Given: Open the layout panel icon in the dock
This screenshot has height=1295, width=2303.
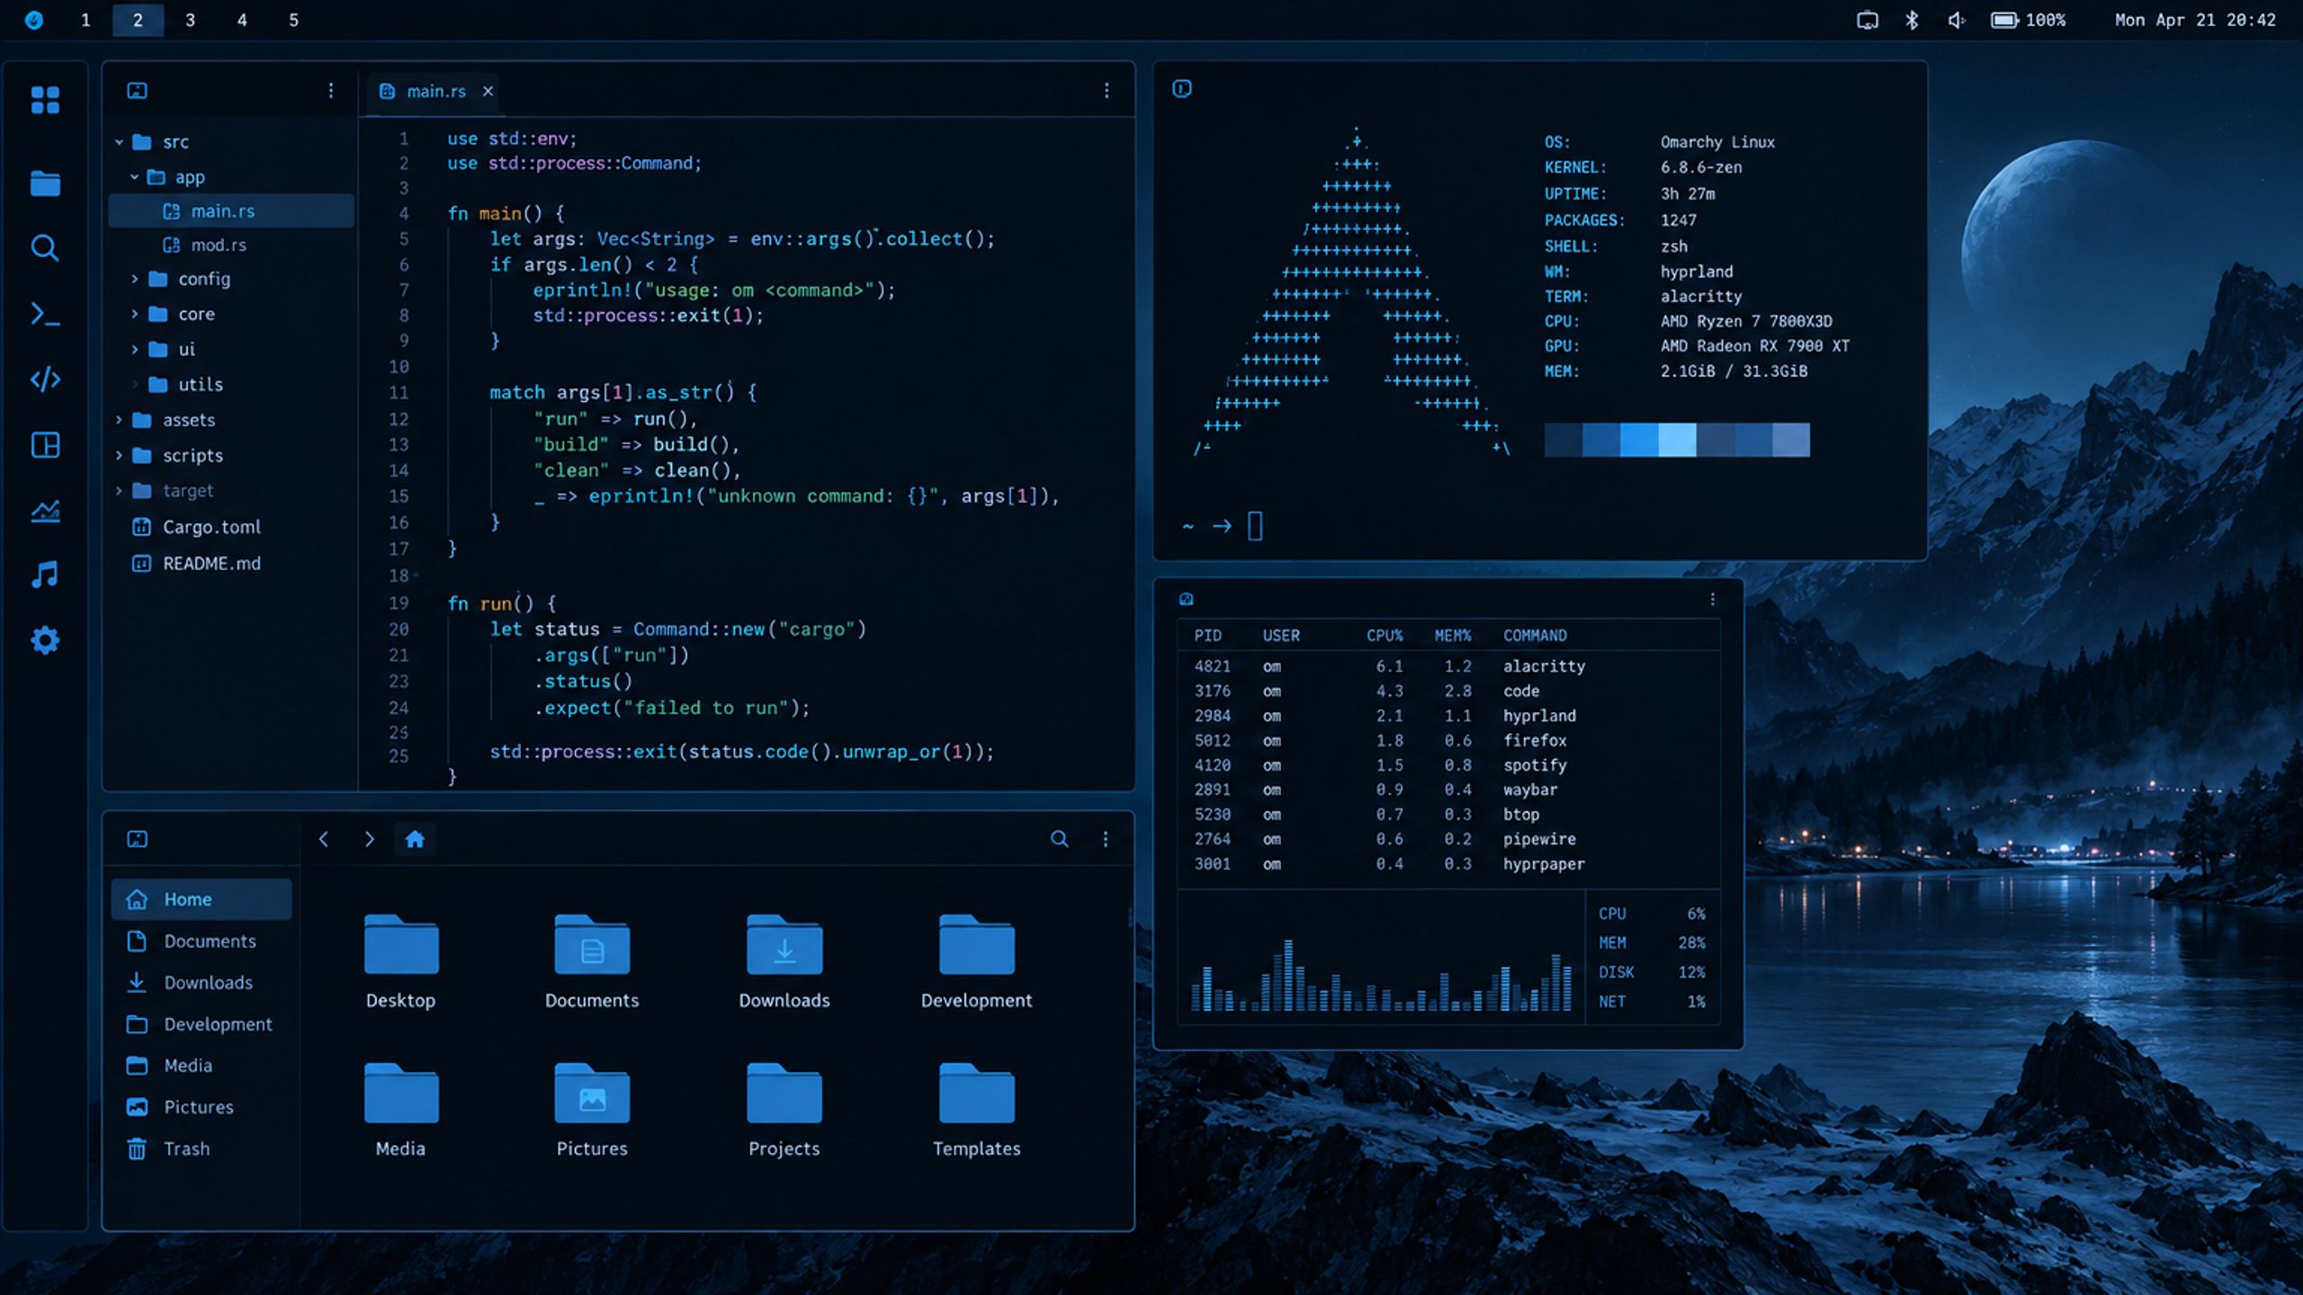Looking at the screenshot, I should click(x=45, y=445).
